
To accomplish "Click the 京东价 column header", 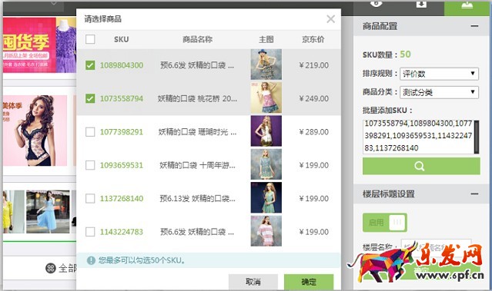I will point(313,39).
